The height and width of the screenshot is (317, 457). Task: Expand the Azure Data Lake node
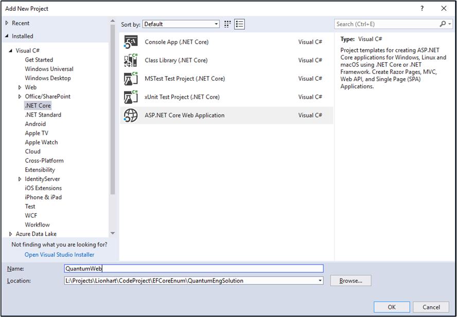pyautogui.click(x=11, y=234)
